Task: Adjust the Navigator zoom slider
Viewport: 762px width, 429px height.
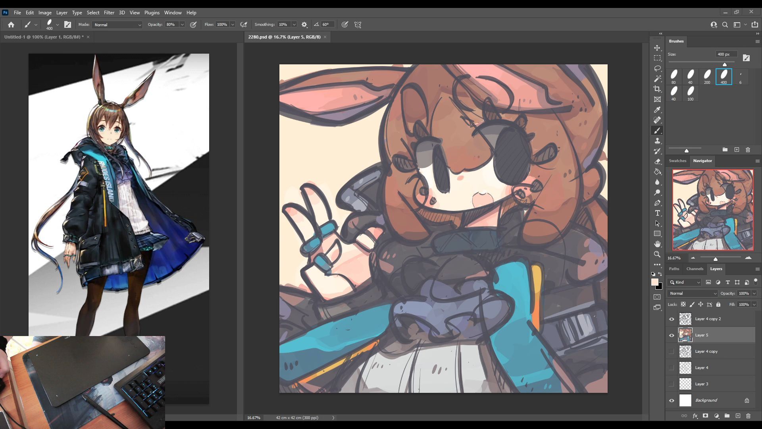Action: (x=716, y=259)
